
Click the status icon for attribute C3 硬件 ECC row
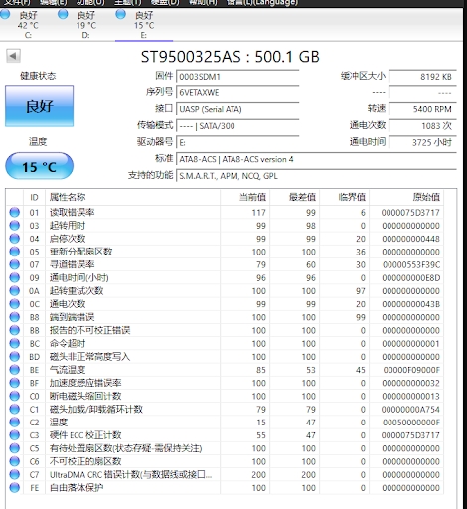15,435
